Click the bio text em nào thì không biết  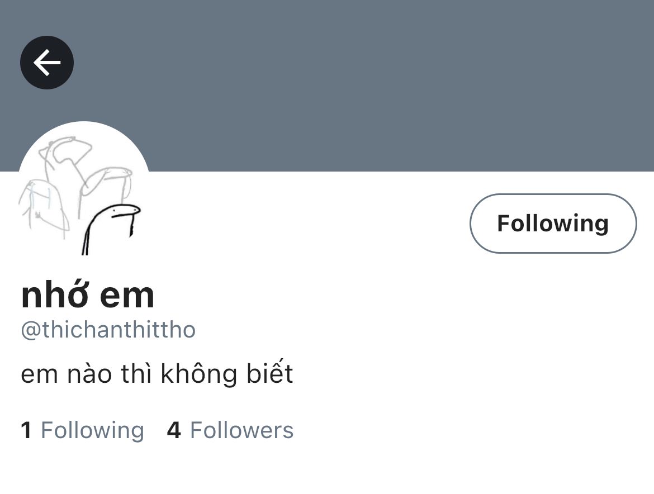click(157, 373)
